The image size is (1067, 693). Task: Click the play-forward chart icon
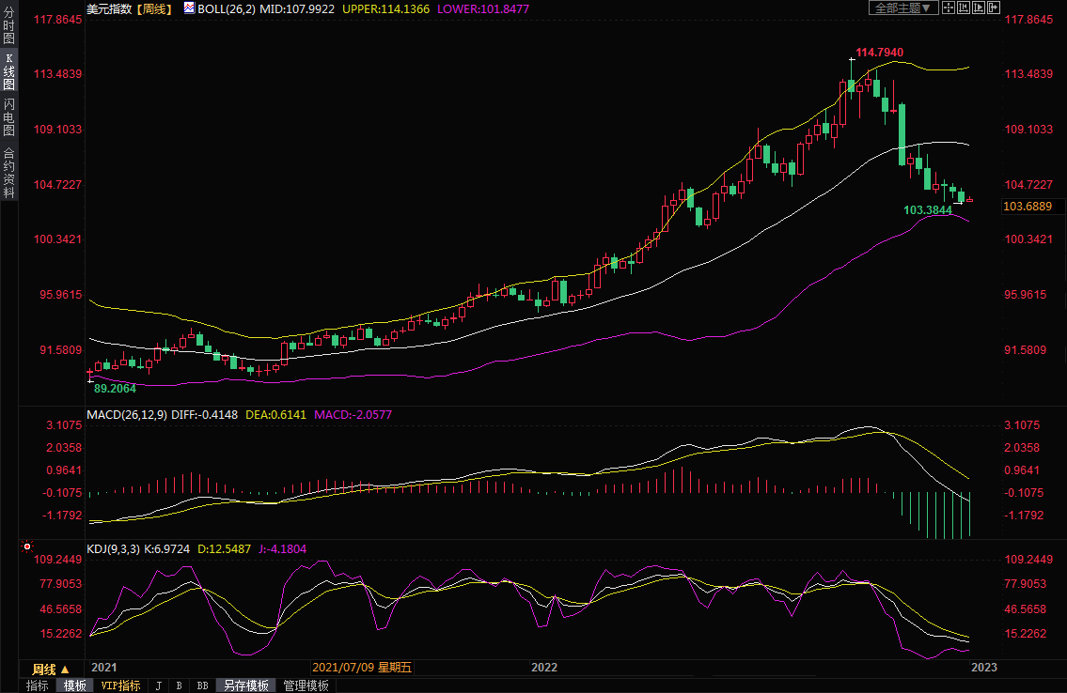pyautogui.click(x=979, y=8)
